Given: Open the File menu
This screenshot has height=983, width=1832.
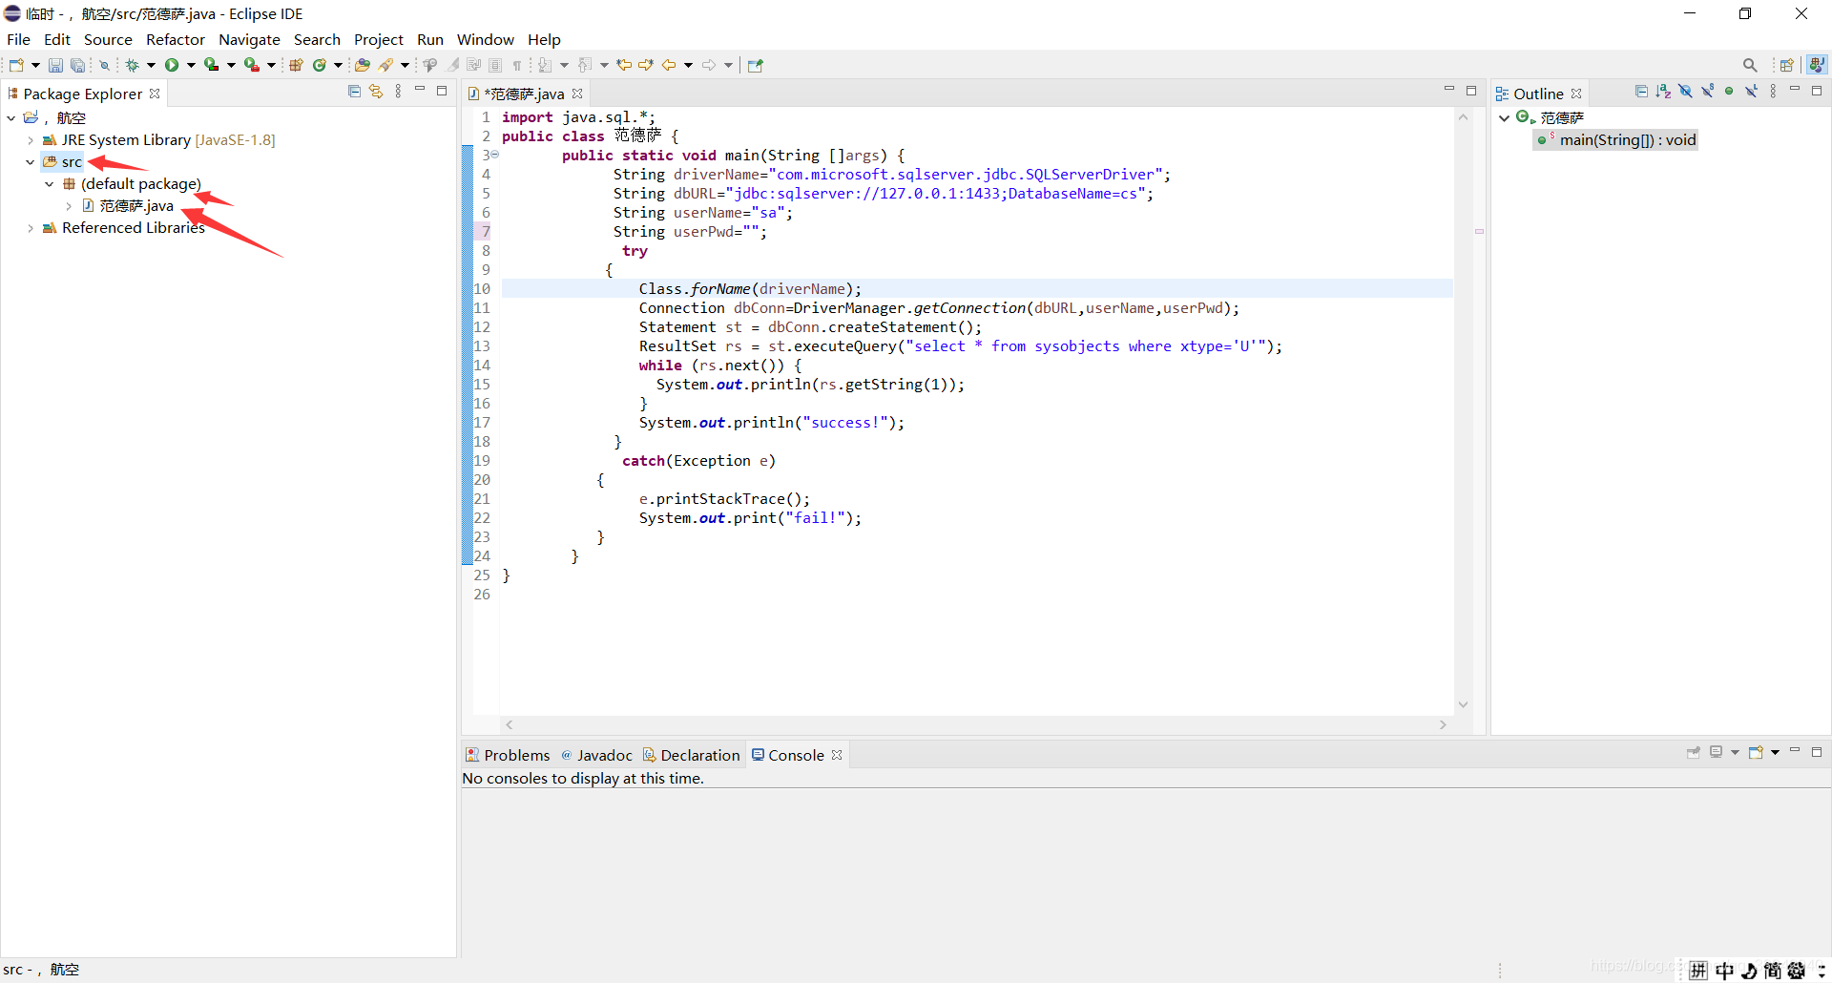Looking at the screenshot, I should click(18, 39).
